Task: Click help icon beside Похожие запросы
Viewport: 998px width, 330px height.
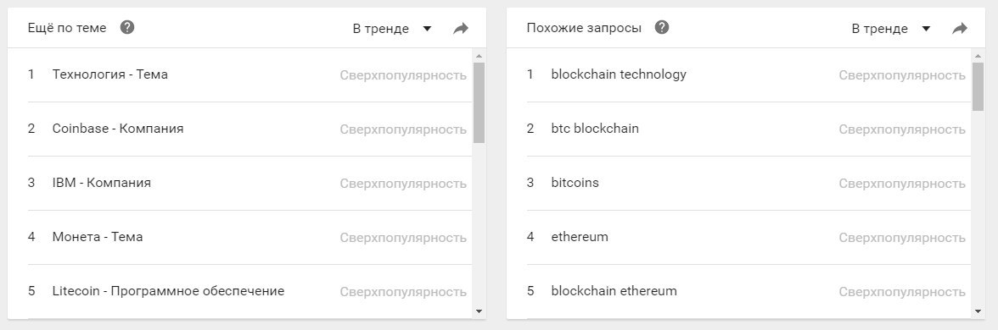Action: click(x=662, y=27)
